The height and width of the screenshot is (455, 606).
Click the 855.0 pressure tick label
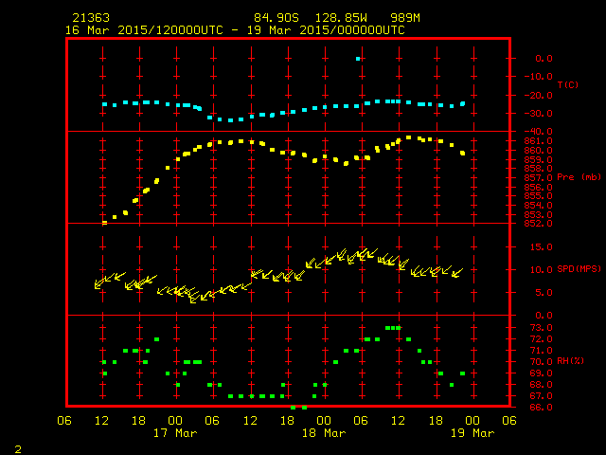[x=539, y=196]
